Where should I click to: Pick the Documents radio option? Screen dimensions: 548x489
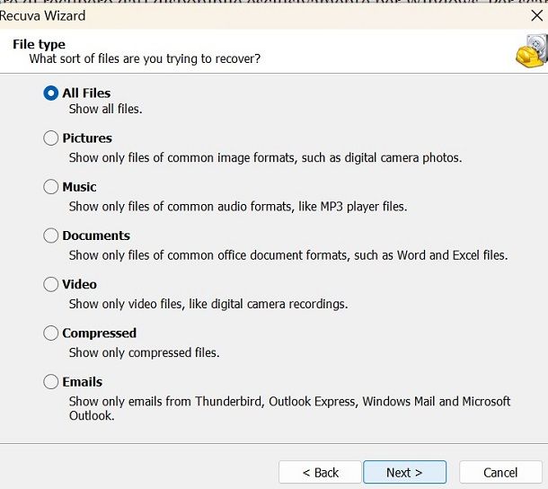click(50, 236)
